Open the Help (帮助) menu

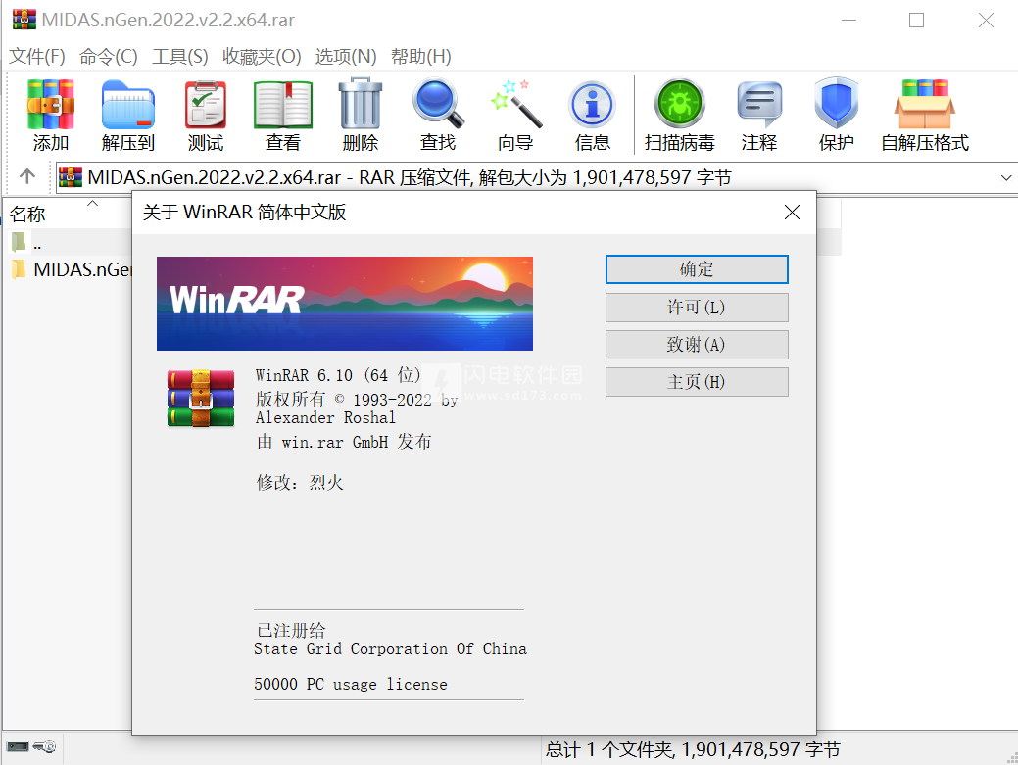420,57
